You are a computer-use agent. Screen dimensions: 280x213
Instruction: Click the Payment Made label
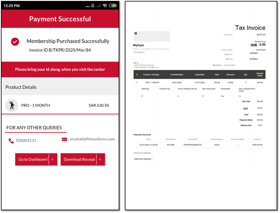pyautogui.click(x=246, y=120)
